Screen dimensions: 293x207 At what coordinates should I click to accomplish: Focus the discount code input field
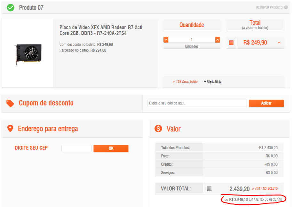click(197, 103)
